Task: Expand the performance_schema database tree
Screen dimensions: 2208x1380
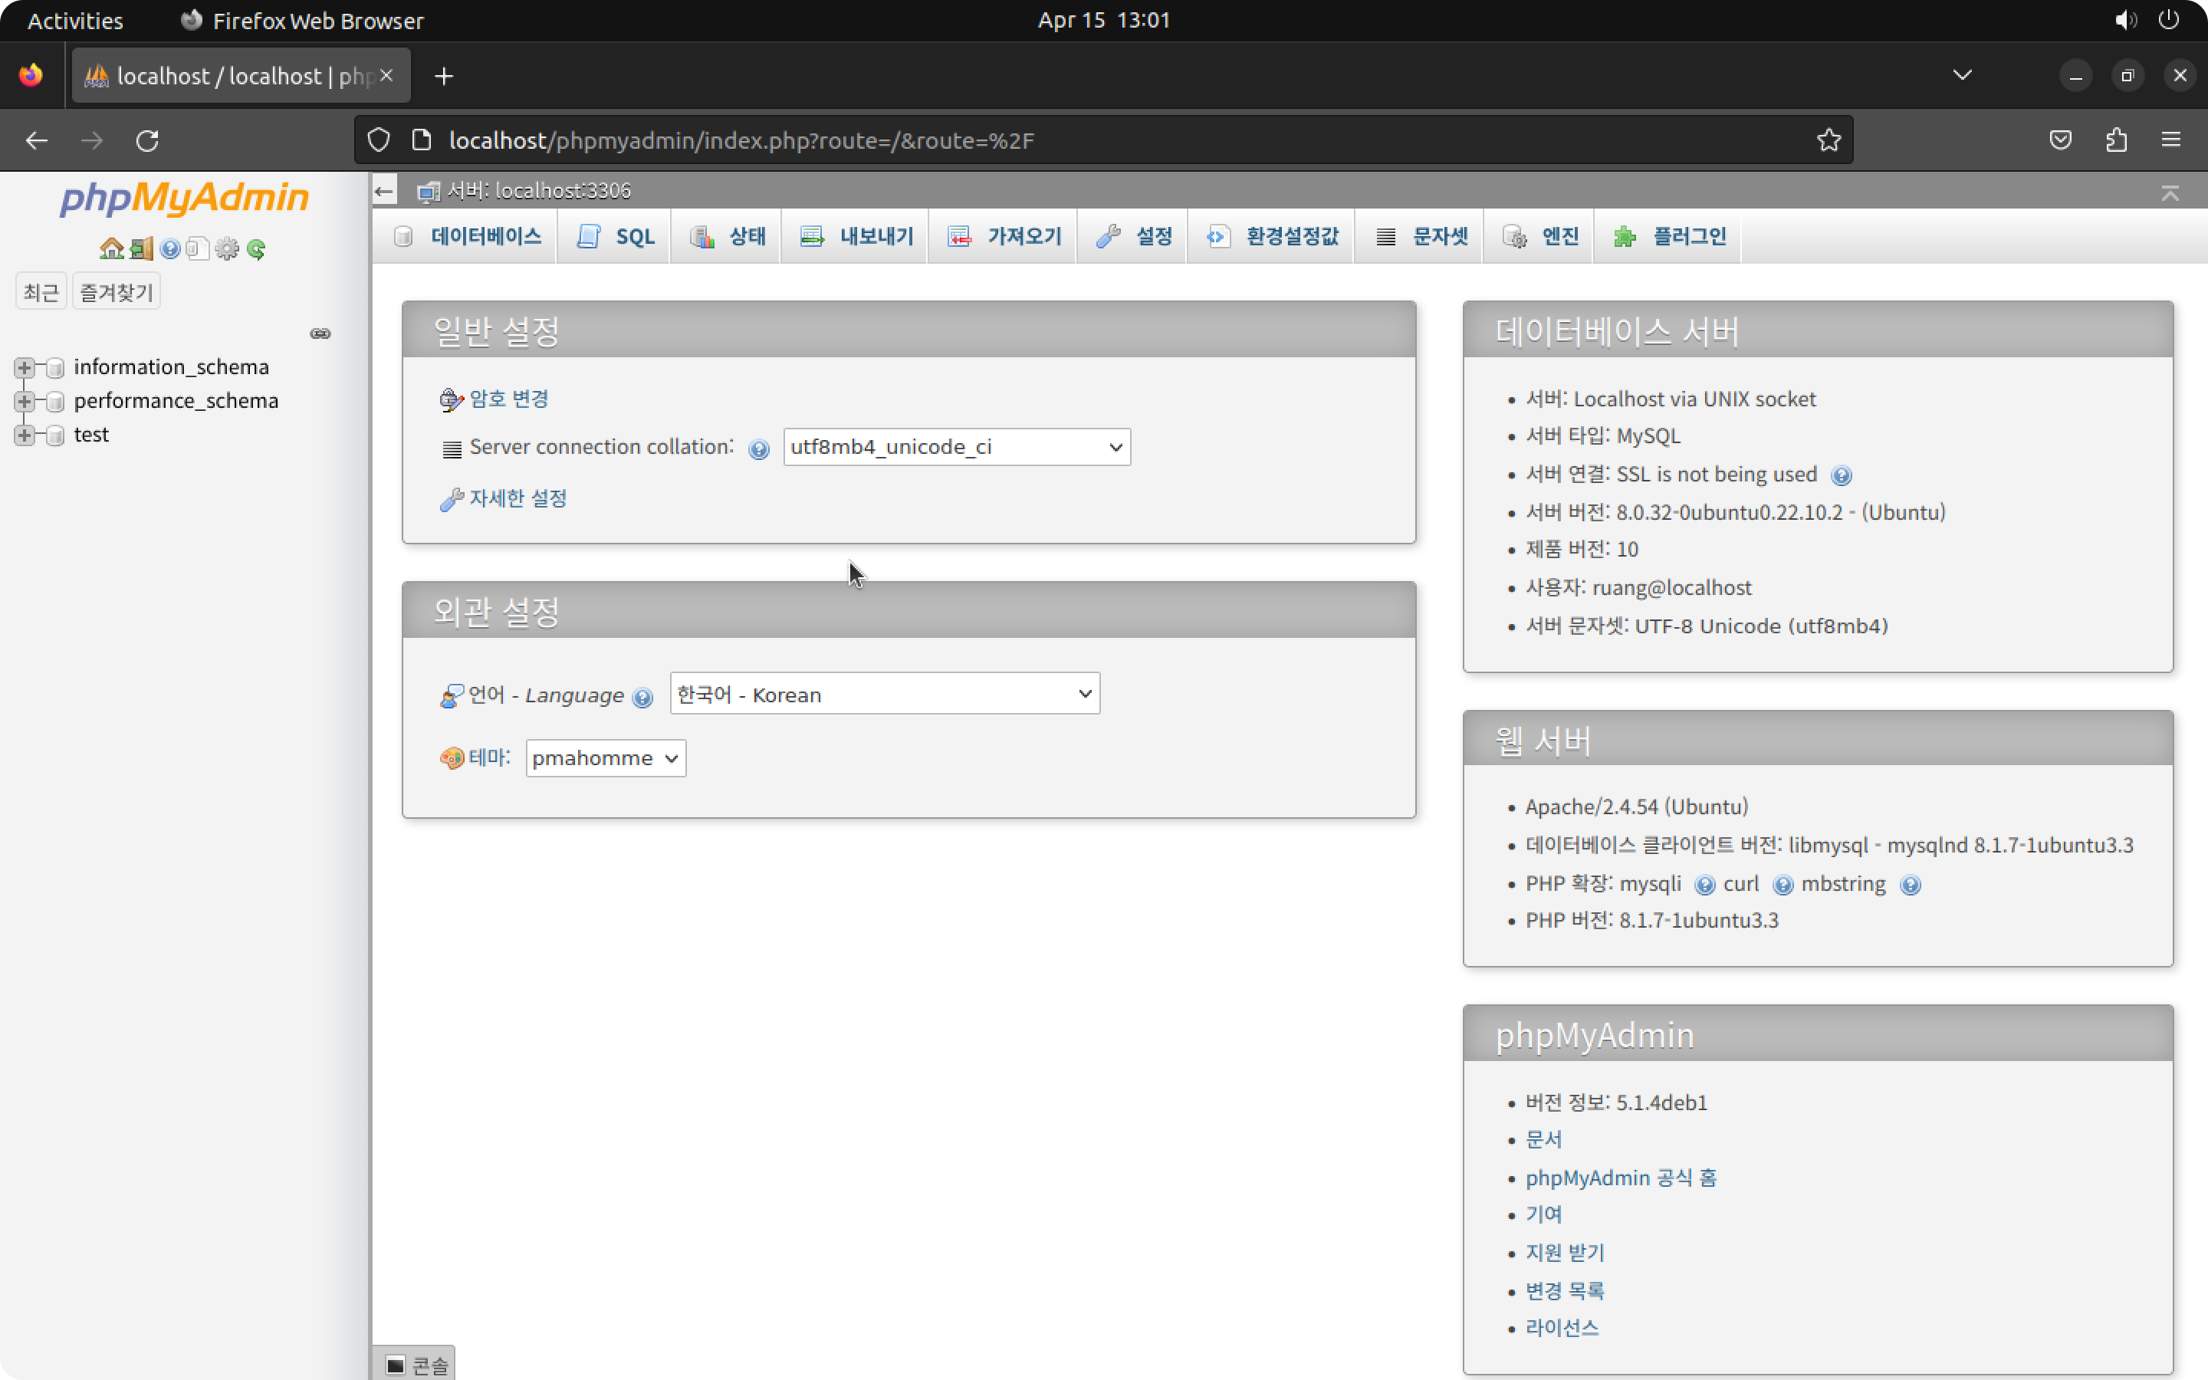Action: 25,402
